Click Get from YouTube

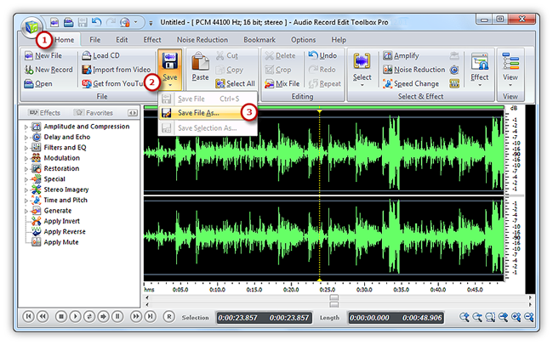(113, 84)
